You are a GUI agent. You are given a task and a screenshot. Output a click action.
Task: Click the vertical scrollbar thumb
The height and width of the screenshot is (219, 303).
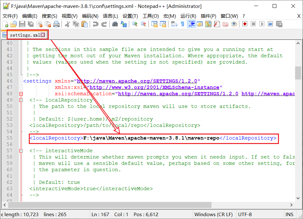click(298, 73)
